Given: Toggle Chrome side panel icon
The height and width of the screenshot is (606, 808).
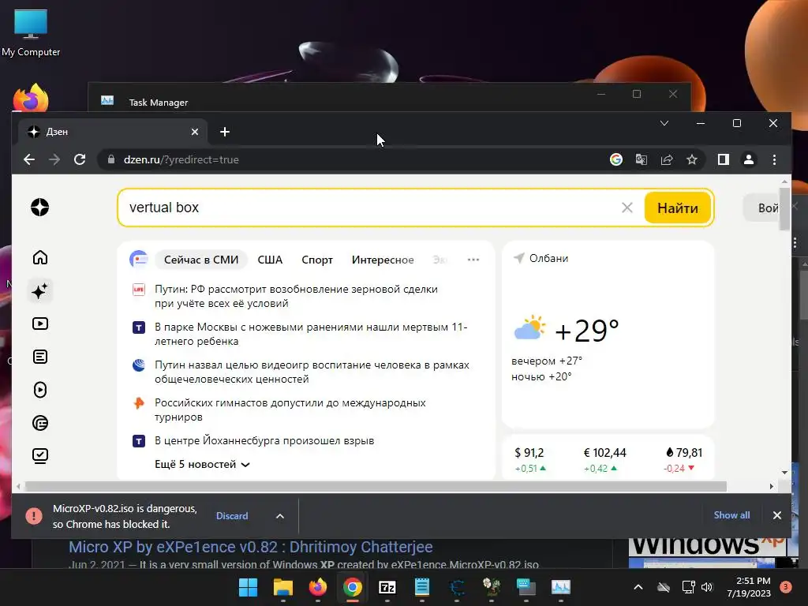Looking at the screenshot, I should pyautogui.click(x=724, y=159).
